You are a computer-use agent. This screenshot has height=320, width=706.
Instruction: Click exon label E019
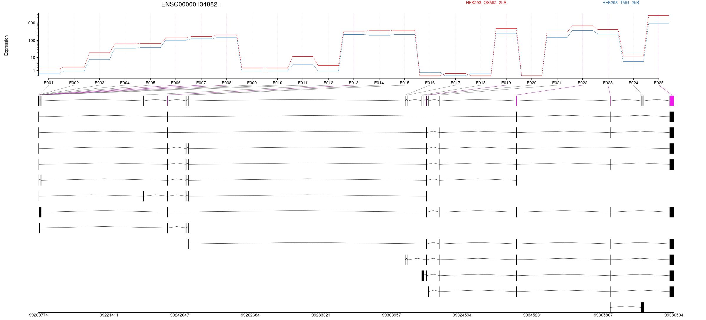click(506, 83)
